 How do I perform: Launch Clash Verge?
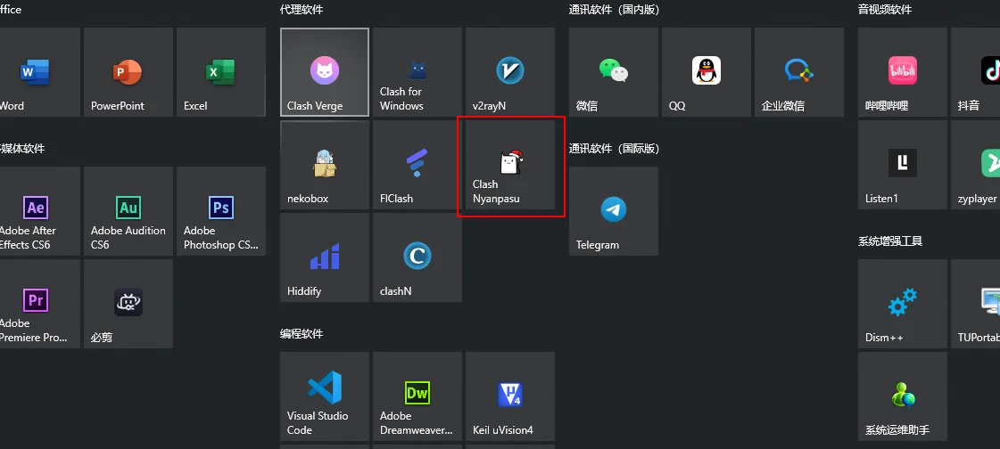pyautogui.click(x=325, y=72)
